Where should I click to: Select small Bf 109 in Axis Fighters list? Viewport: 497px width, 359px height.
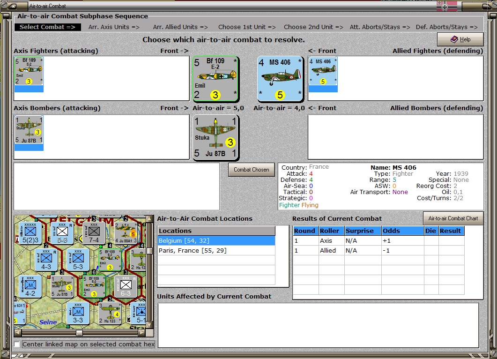click(29, 72)
